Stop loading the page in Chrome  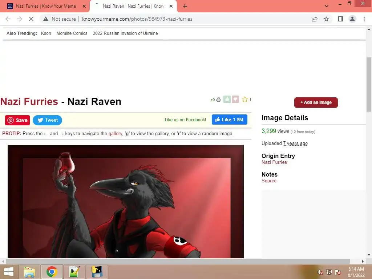31,19
